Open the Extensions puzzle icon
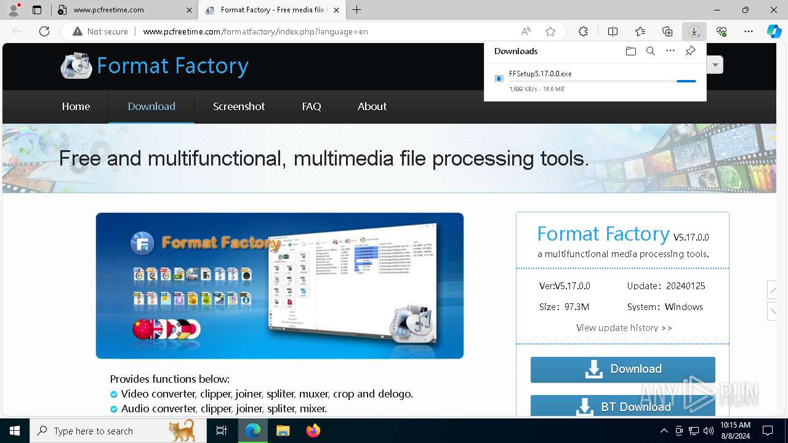The image size is (788, 443). coord(583,31)
